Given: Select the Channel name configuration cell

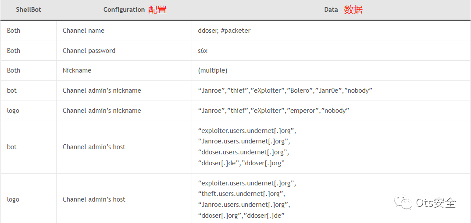Looking at the screenshot, I should pyautogui.click(x=83, y=31).
